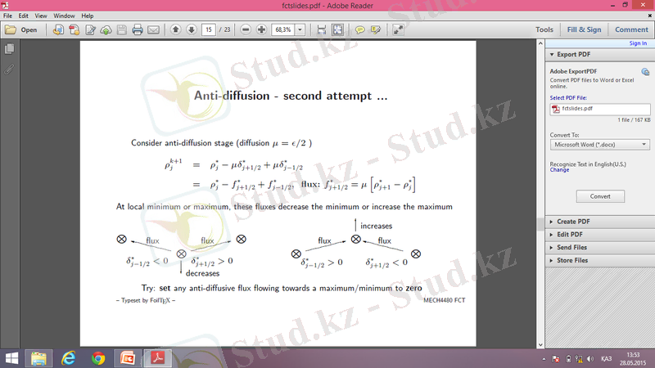Open the Fill & Sign pane
Image resolution: width=655 pixels, height=368 pixels.
[584, 29]
